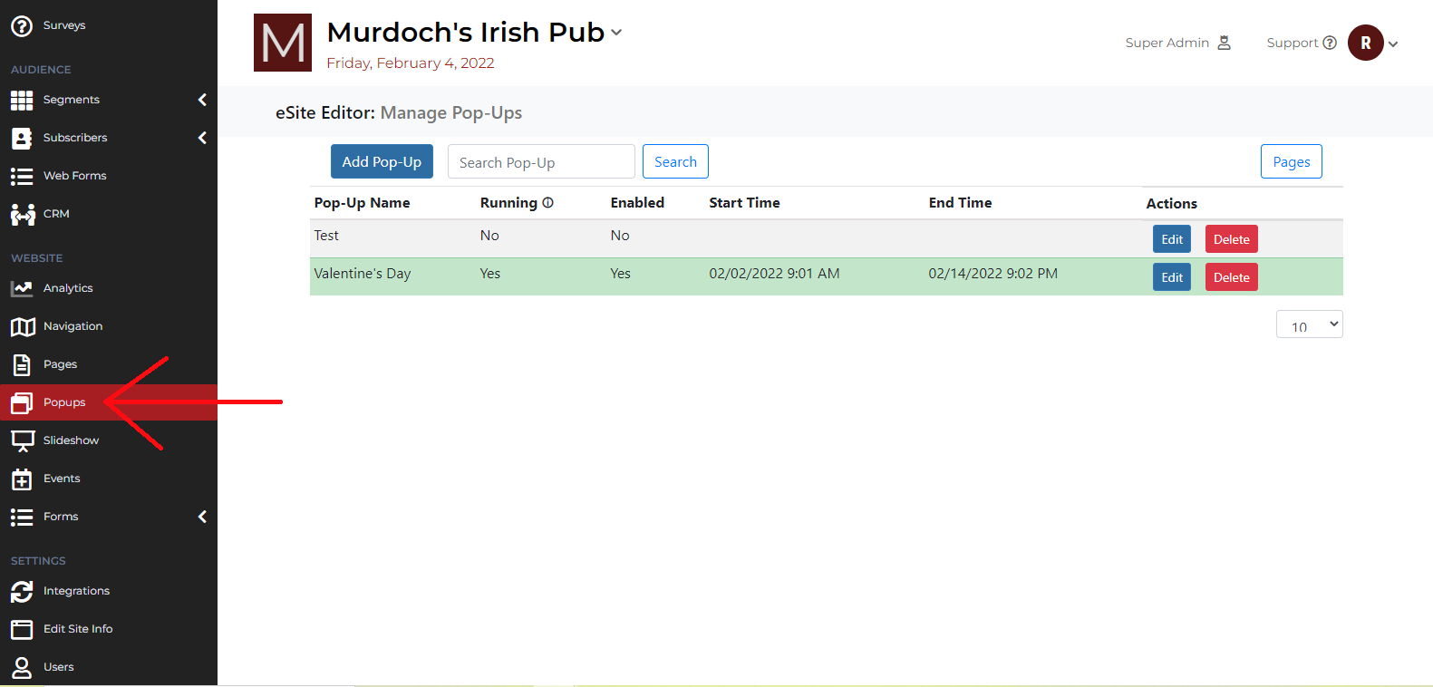Click the Events calendar icon
Viewport: 1433px width, 687px height.
[22, 479]
